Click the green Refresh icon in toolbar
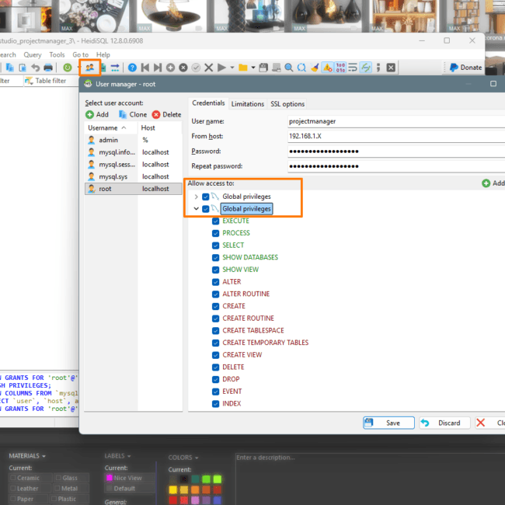This screenshot has height=505, width=505. coord(68,68)
